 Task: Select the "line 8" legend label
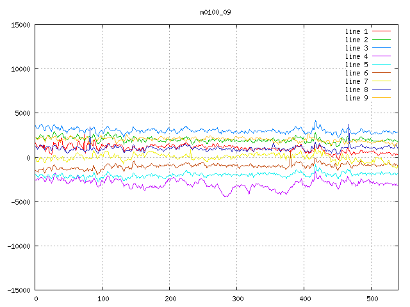[x=356, y=90]
